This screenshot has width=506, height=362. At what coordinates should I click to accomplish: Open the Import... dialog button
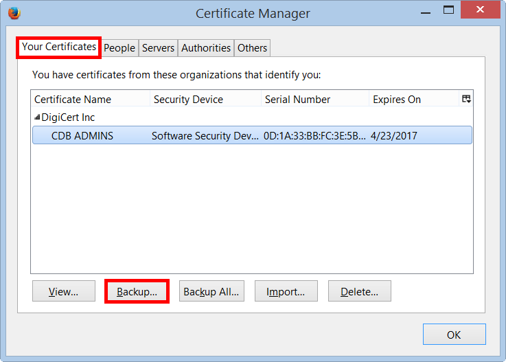(285, 291)
